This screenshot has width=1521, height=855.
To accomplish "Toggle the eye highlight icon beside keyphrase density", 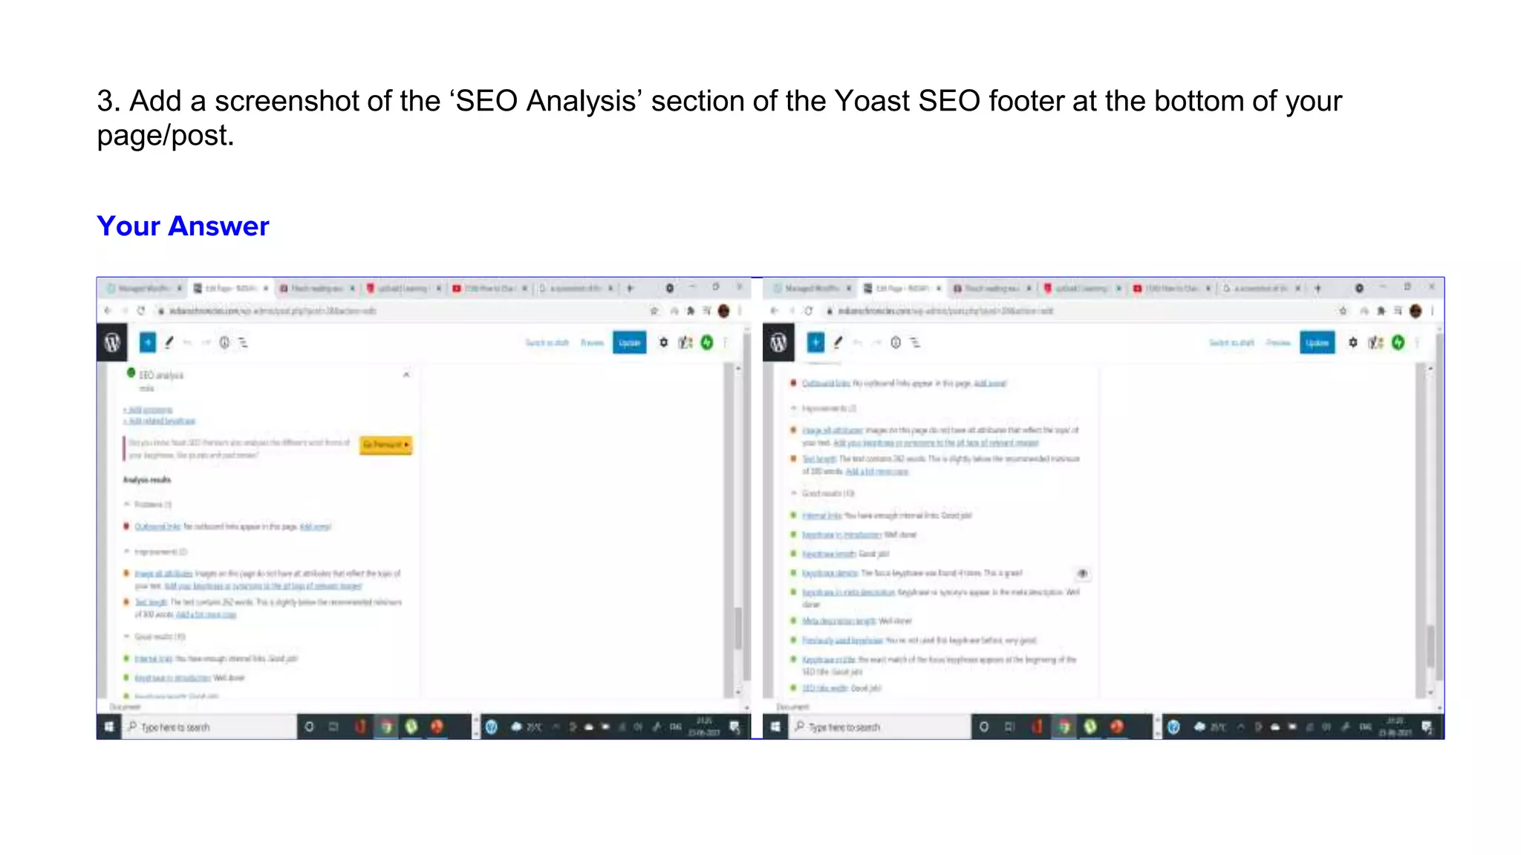I will pyautogui.click(x=1083, y=573).
